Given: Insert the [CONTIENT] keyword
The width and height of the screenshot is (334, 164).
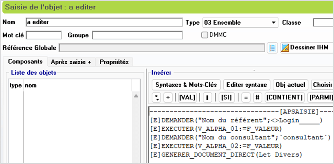Looking at the screenshot, I should pos(285,98).
